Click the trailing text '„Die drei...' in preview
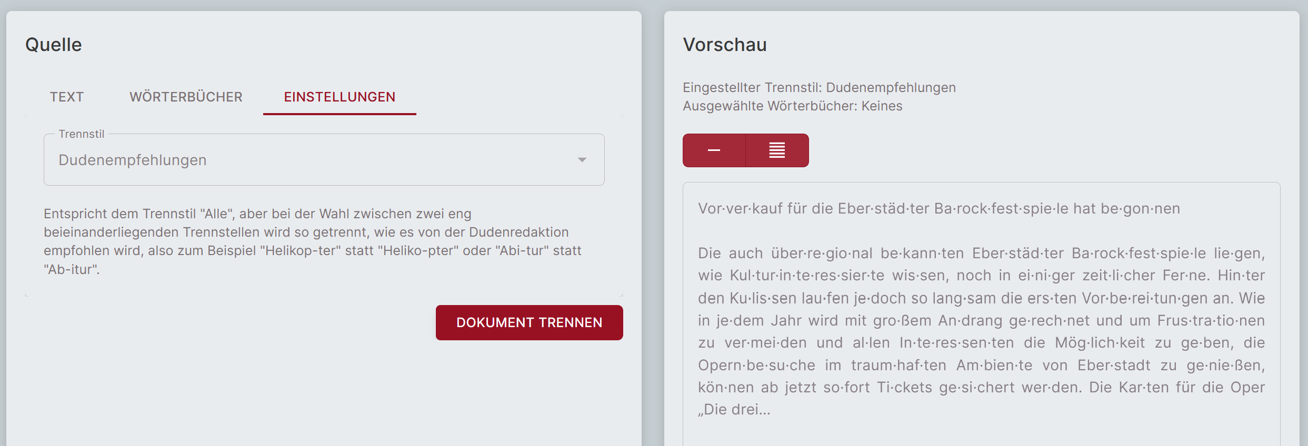 [x=734, y=410]
